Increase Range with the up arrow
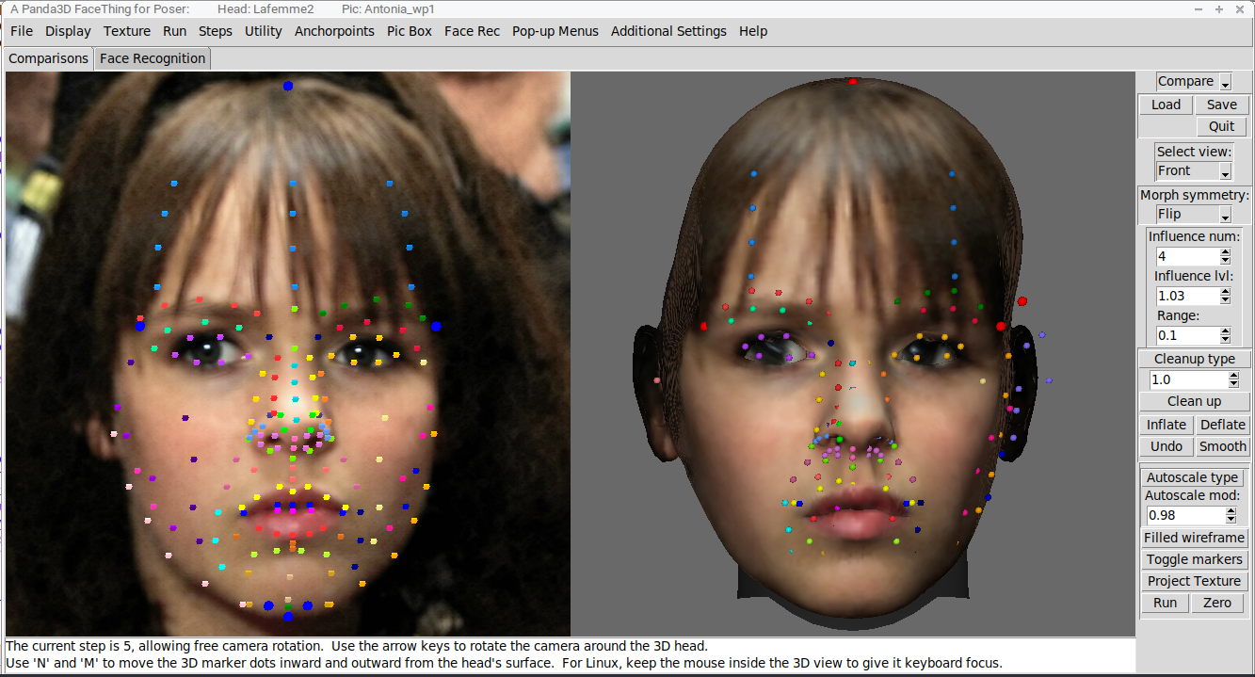The image size is (1255, 677). point(1225,331)
